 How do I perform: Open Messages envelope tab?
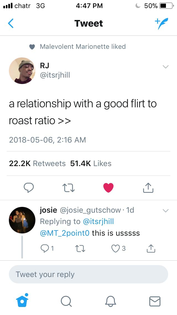click(155, 301)
